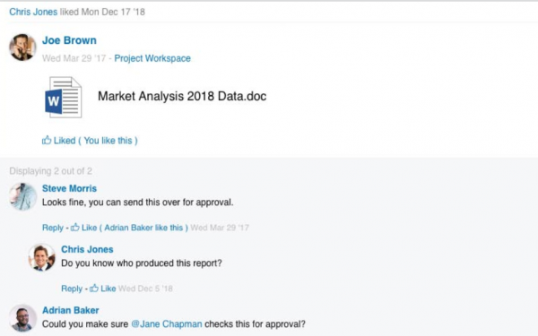
Task: Open Market Analysis 2018 Data.doc title
Action: click(x=182, y=96)
